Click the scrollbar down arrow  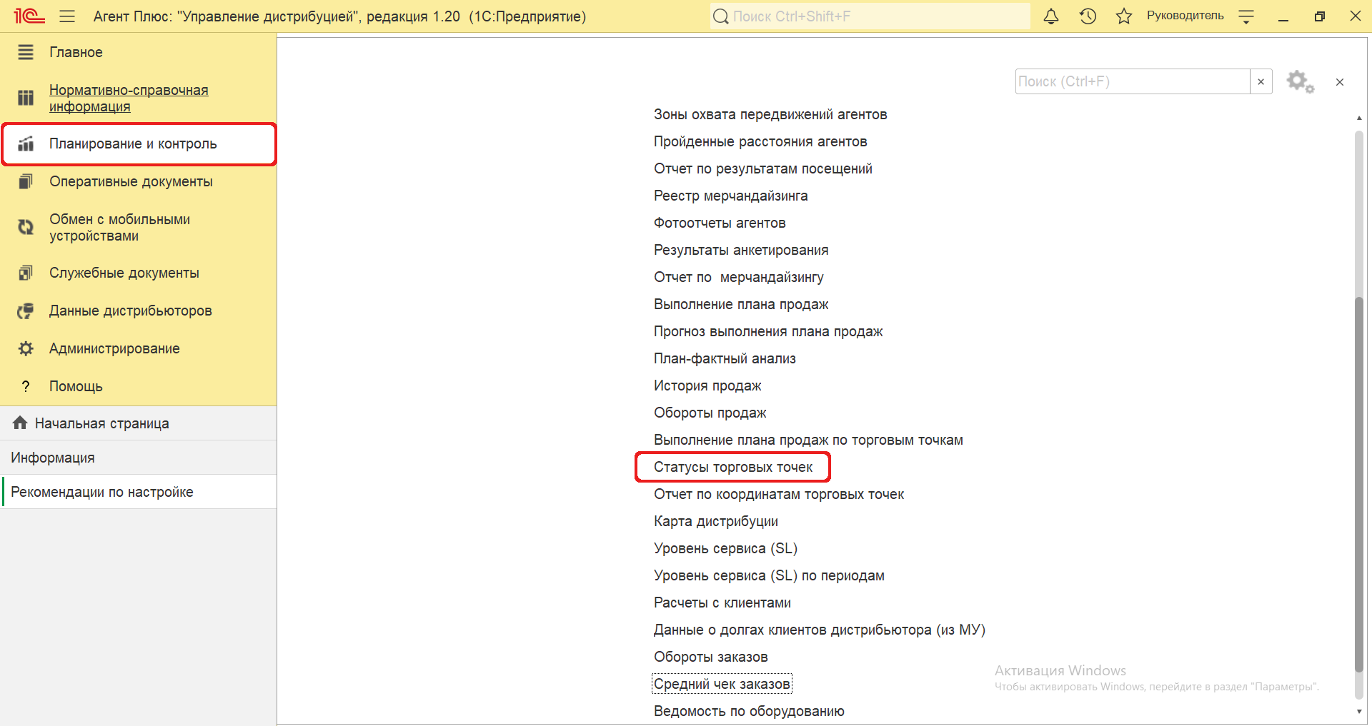coord(1359,711)
